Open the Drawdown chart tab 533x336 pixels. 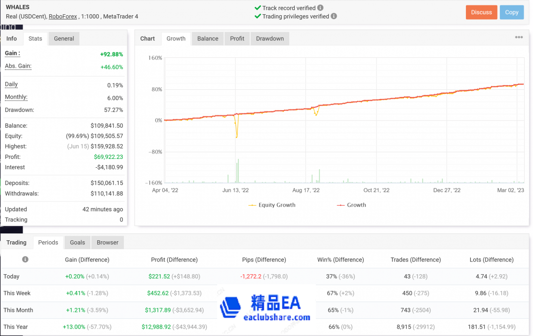point(269,38)
